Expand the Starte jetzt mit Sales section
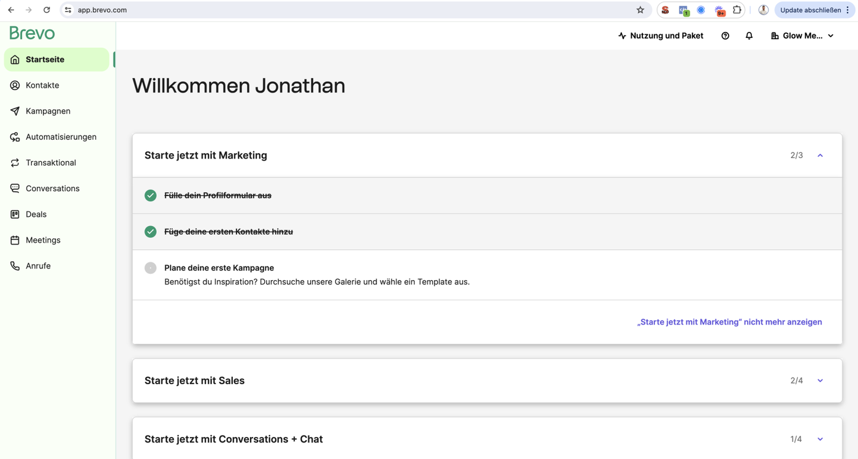The width and height of the screenshot is (858, 459). coord(820,381)
